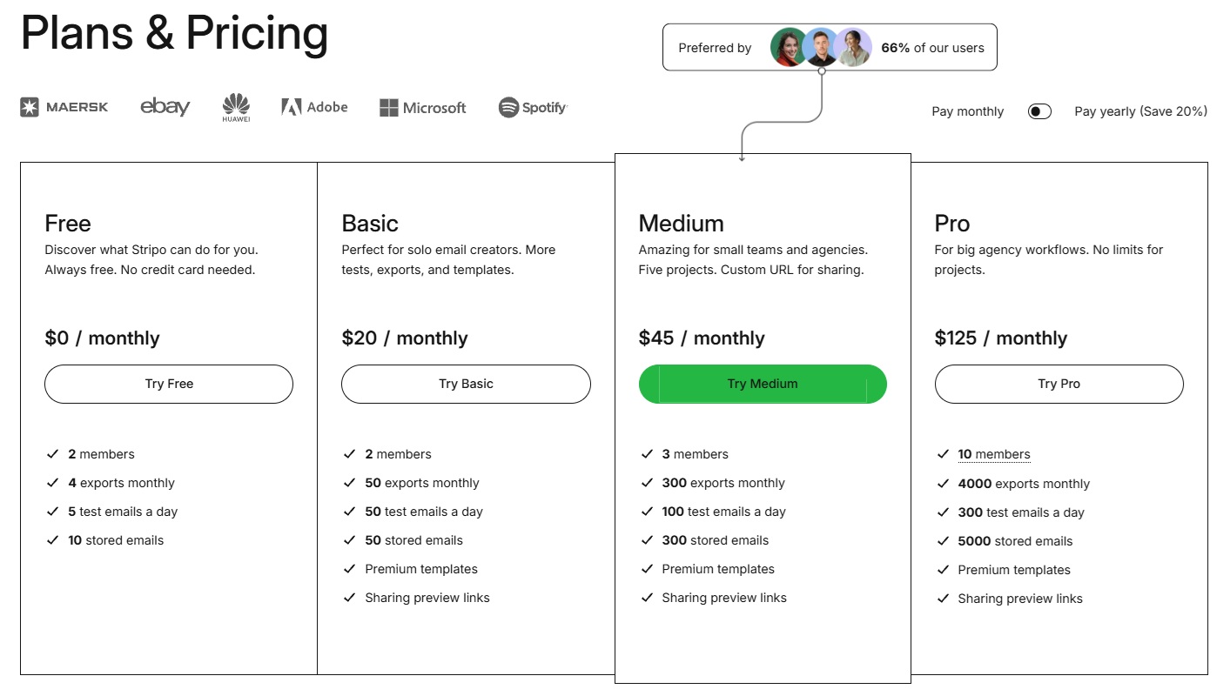Click the eBay logo
The height and width of the screenshot is (696, 1230).
tap(165, 106)
